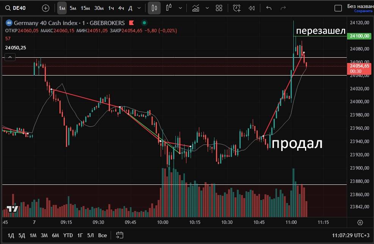
Task: Open the layout grid templates icon
Action: point(219,8)
